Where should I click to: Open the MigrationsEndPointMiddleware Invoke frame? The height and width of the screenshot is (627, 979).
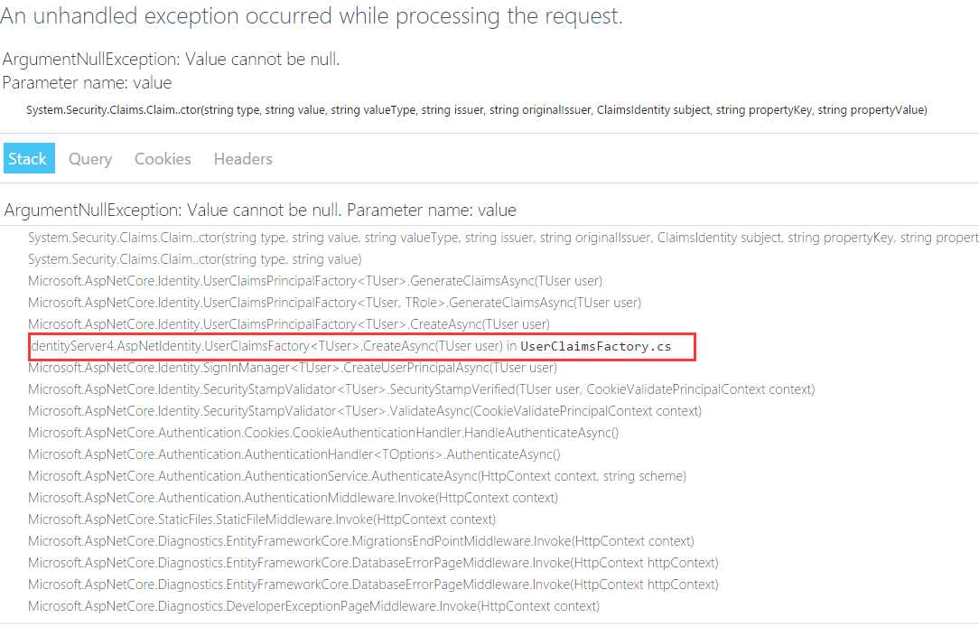pyautogui.click(x=360, y=541)
